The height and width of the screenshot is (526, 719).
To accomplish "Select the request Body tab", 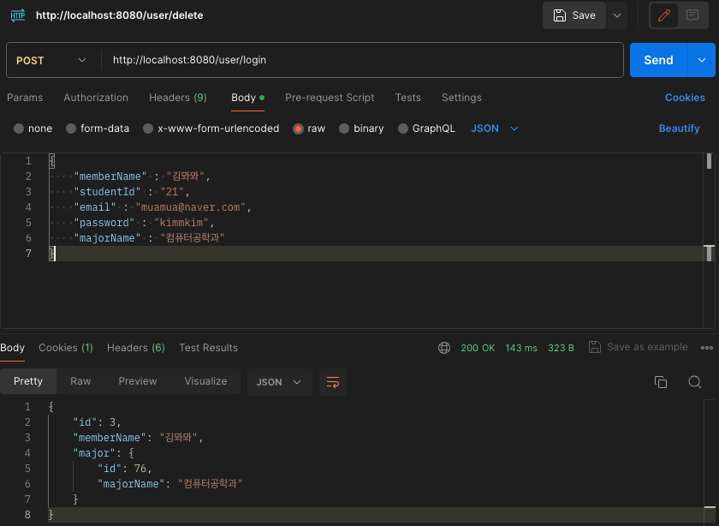I will (247, 98).
